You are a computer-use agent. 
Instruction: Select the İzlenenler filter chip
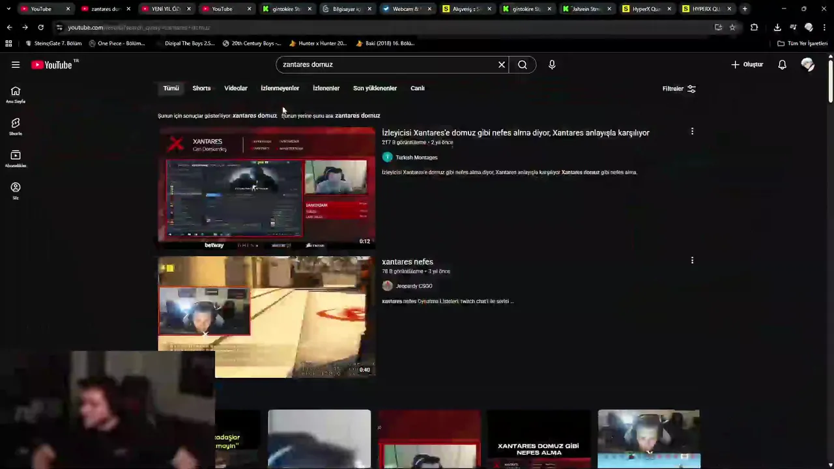326,88
